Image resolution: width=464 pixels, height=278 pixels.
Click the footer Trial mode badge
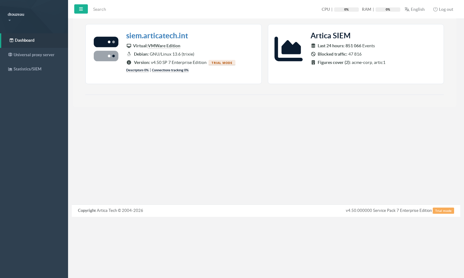(443, 211)
